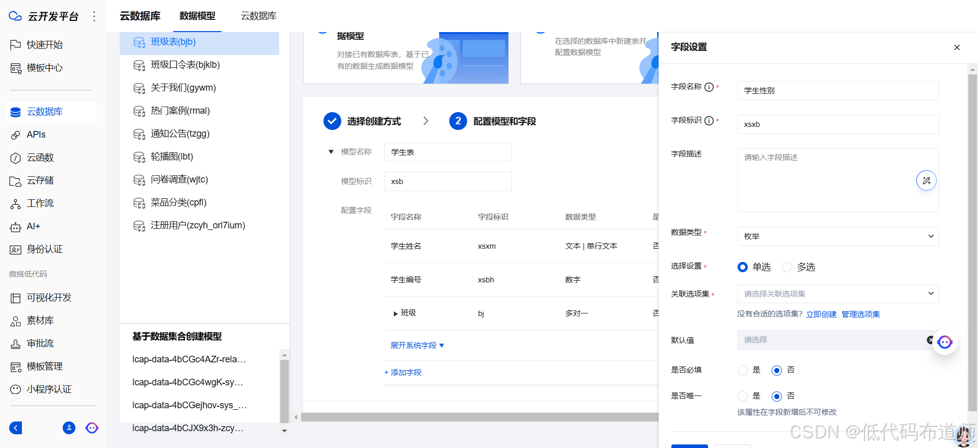The width and height of the screenshot is (978, 448).
Task: Select 菜品分类(cpfl) model
Action: click(199, 202)
